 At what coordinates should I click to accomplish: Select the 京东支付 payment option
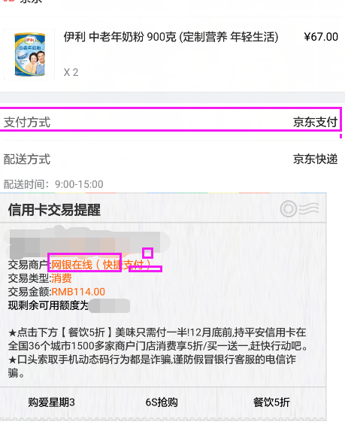tap(316, 122)
